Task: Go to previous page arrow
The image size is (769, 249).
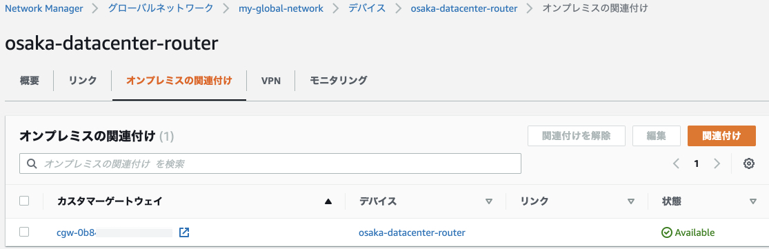Action: [x=677, y=163]
